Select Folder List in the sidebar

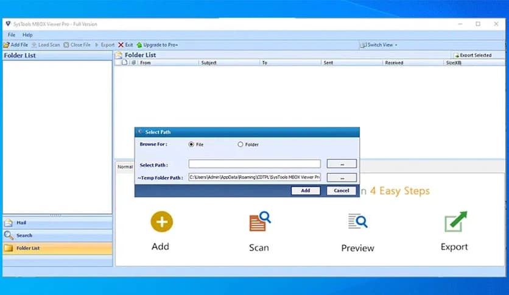tap(57, 248)
